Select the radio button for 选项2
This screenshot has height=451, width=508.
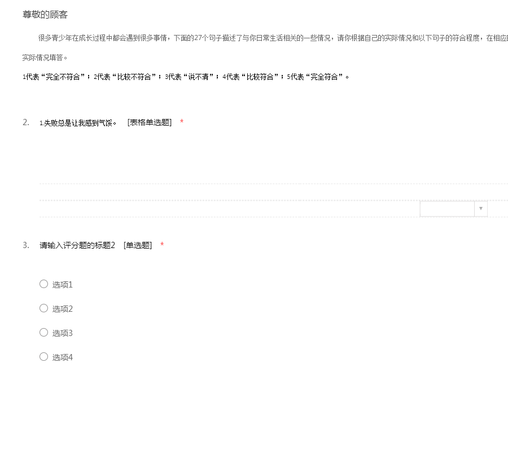[43, 308]
